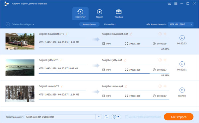Click Ausgabe: hovercraft.mp4 label
This screenshot has height=123, width=199.
coord(115,34)
